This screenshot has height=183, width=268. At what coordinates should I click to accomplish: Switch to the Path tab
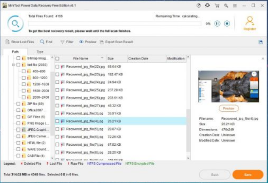click(15, 52)
